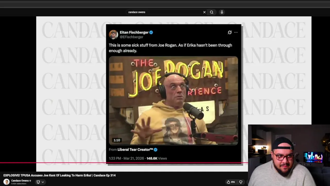Seek on the red video progress bar

124,163
